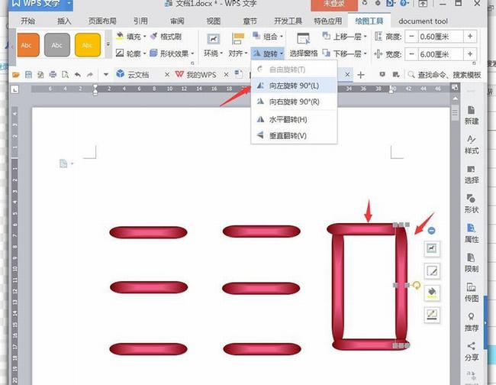Viewport: 496px width, 385px height.
Task: Click 下移一层 send backward
Action: pyautogui.click(x=344, y=53)
